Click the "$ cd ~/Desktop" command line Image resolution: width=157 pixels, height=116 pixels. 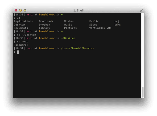click(x=25, y=35)
